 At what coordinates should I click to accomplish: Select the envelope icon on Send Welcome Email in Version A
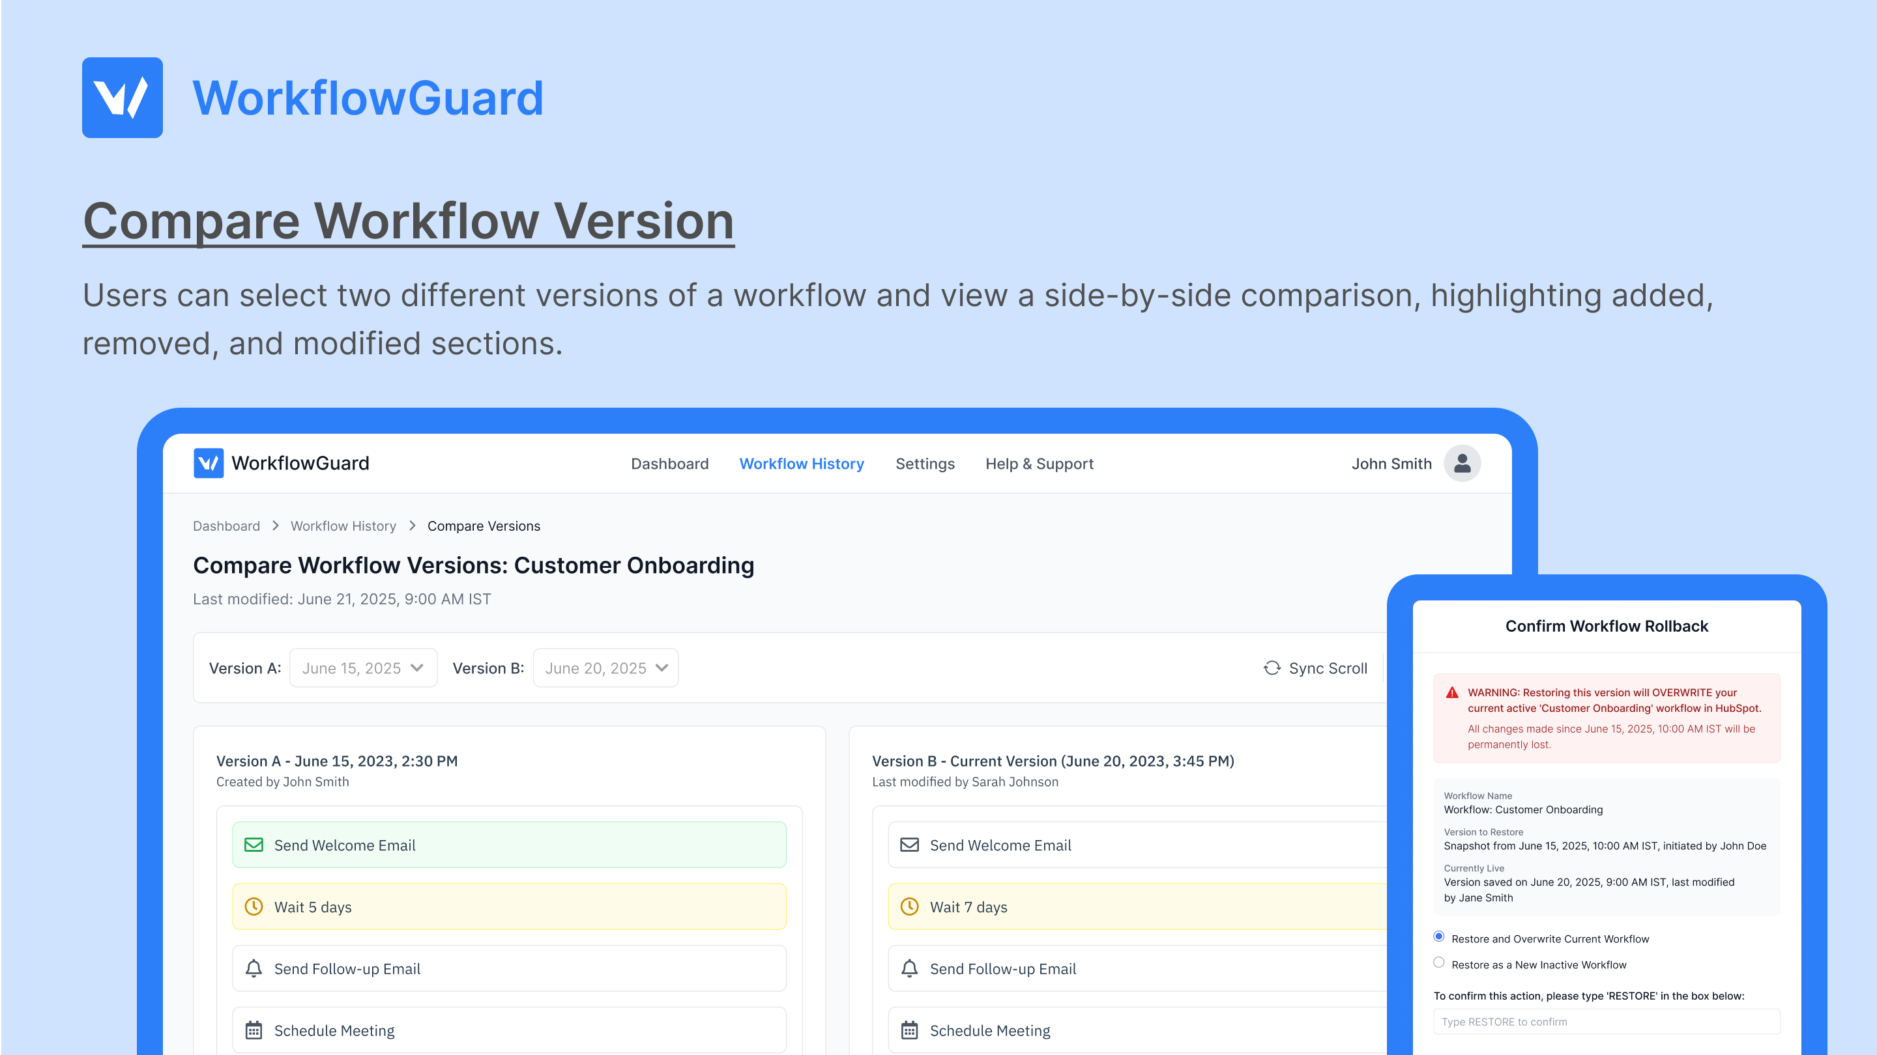(x=253, y=845)
